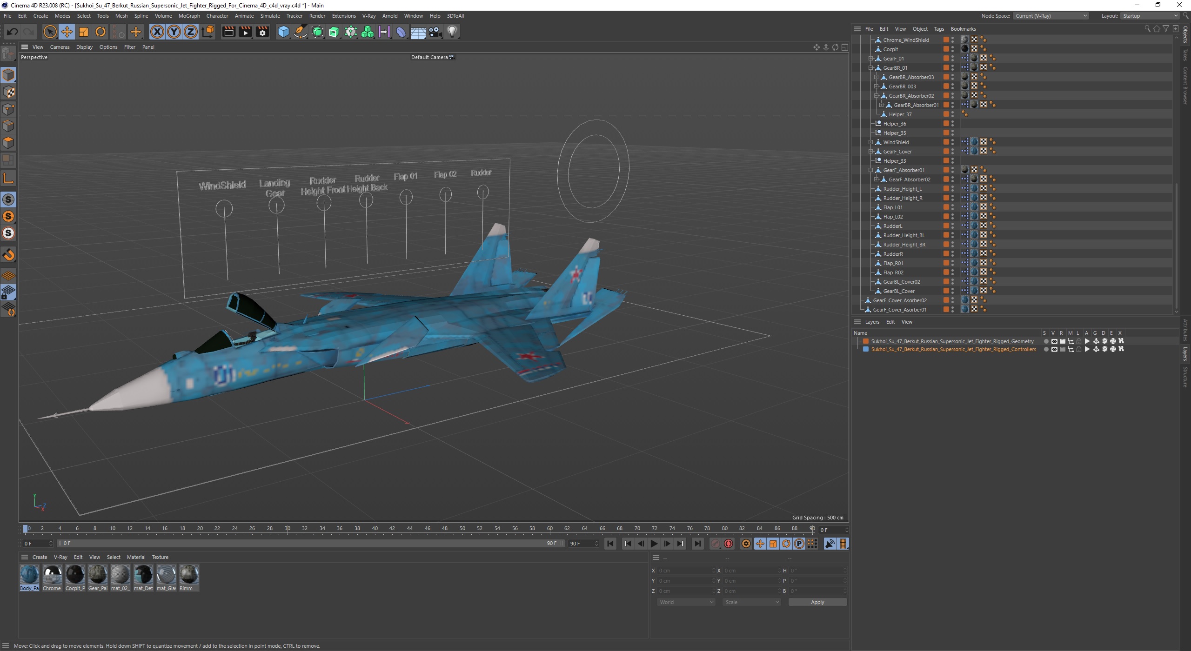Viewport: 1191px width, 651px height.
Task: Toggle the X axis lock
Action: coord(157,32)
